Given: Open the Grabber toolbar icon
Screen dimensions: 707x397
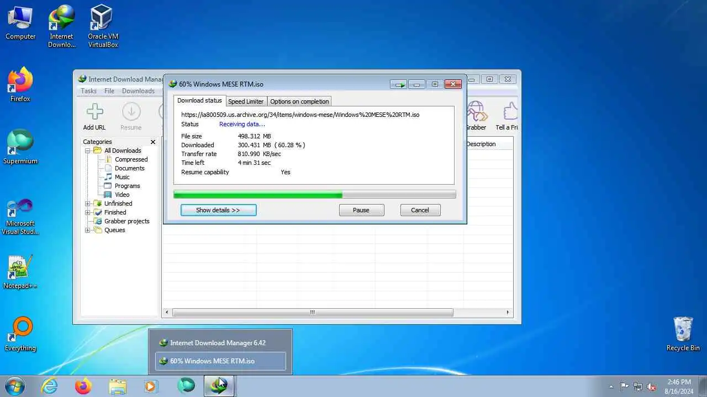Looking at the screenshot, I should 476,116.
